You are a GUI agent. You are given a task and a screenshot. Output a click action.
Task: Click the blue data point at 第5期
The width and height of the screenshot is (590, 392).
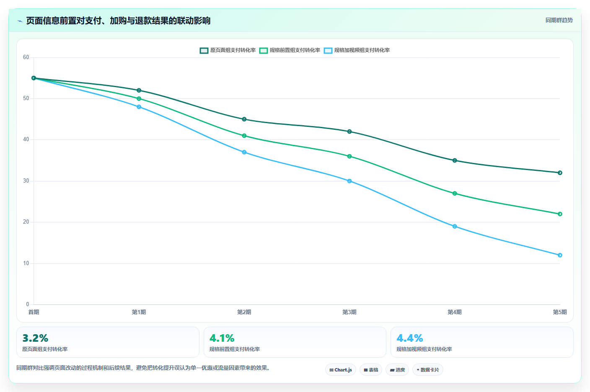click(560, 255)
